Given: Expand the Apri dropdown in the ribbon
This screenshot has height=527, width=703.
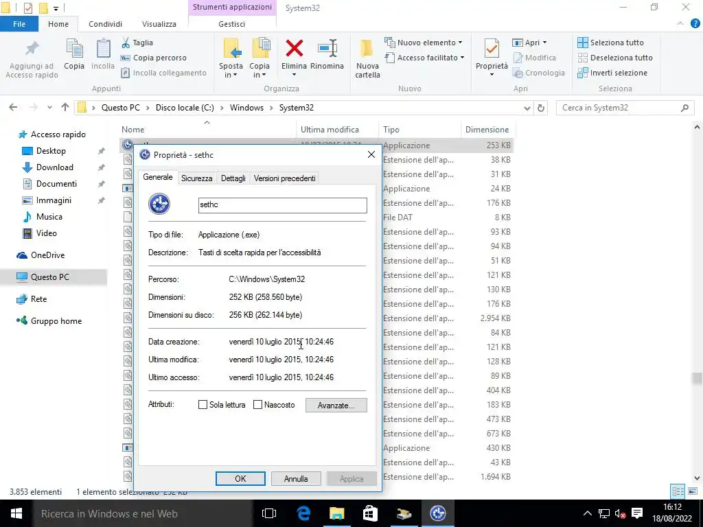Looking at the screenshot, I should (544, 43).
